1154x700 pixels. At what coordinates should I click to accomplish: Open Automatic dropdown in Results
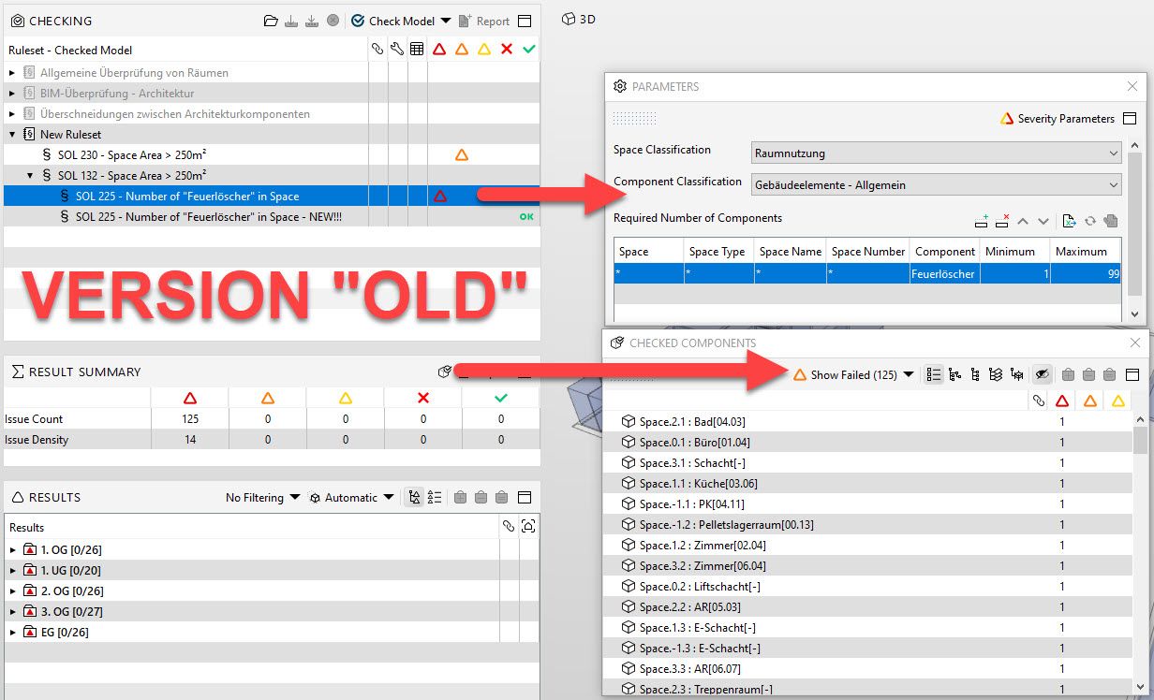click(x=352, y=497)
